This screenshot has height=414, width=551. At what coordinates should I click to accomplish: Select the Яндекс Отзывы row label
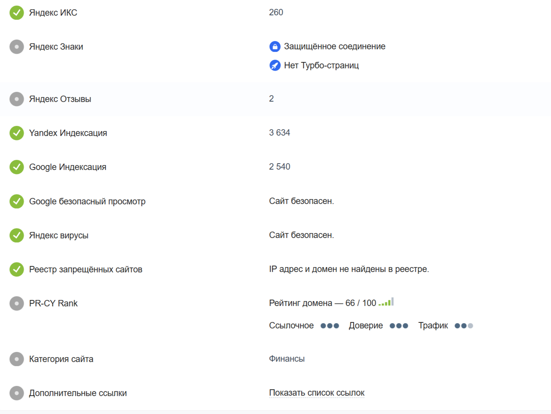(x=60, y=99)
